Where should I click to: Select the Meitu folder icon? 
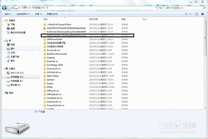[x=44, y=87]
